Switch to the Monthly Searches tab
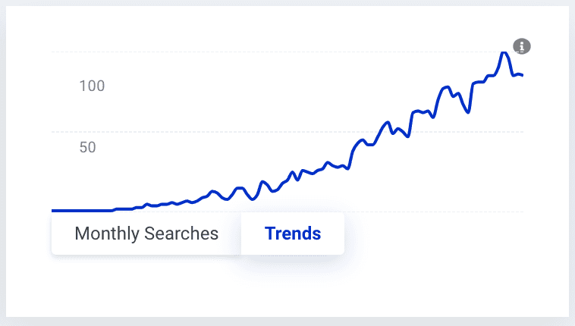Screen dimensions: 575x326 coord(146,234)
